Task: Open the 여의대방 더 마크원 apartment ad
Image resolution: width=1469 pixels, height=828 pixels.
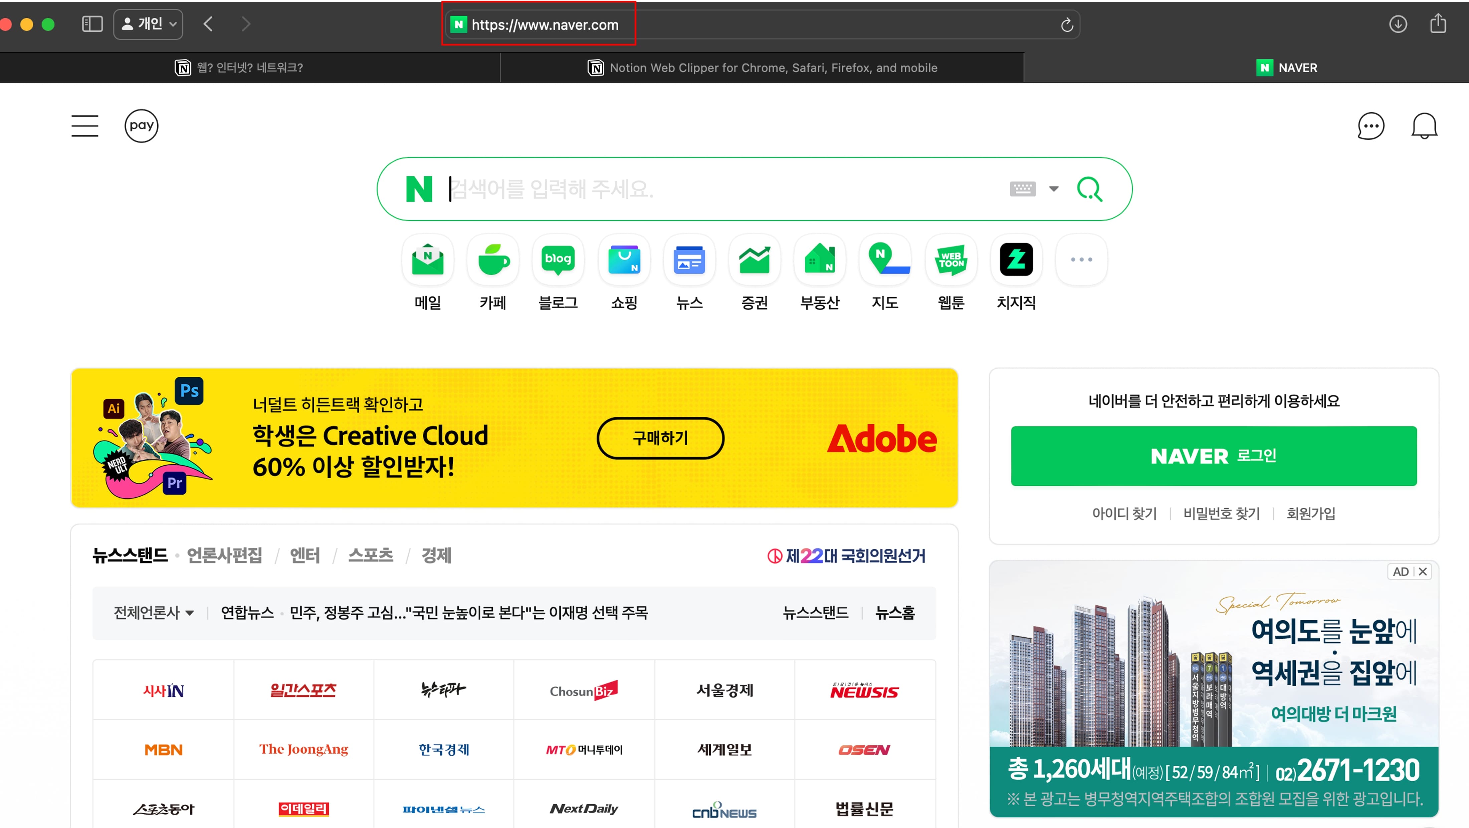Action: pyautogui.click(x=1214, y=689)
